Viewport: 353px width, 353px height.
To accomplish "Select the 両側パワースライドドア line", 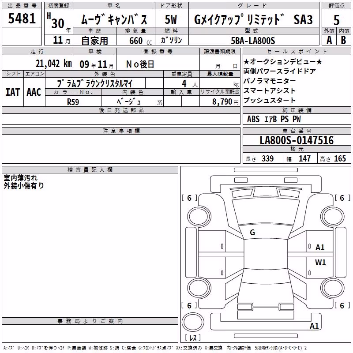I will pos(280,71).
